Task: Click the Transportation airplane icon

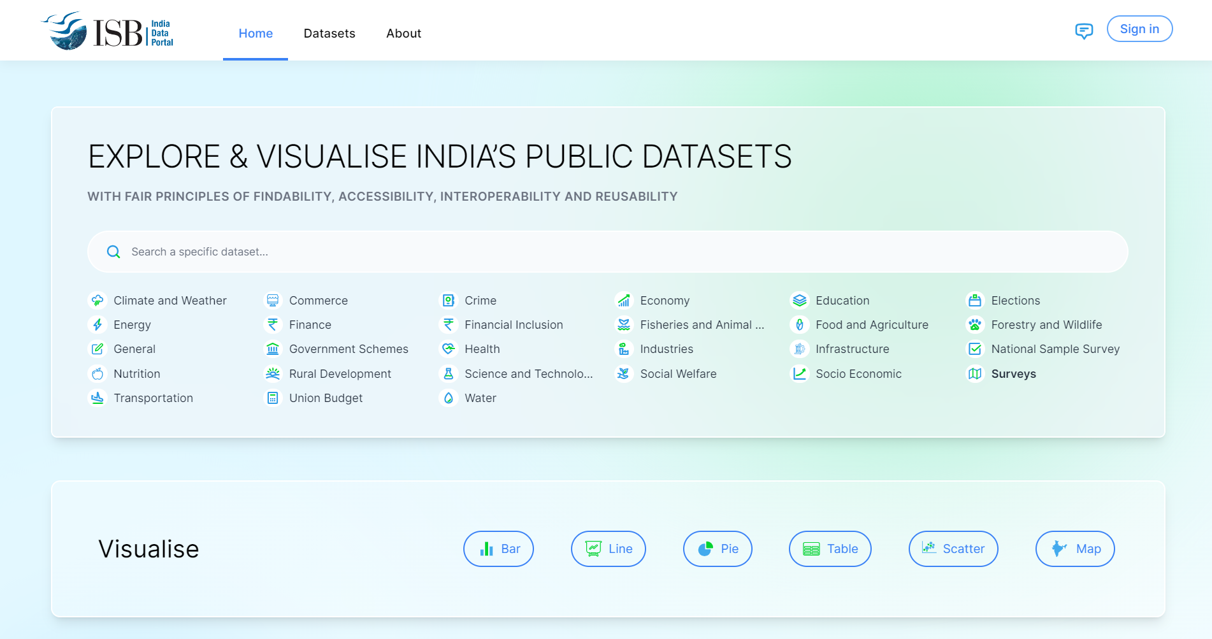Action: pyautogui.click(x=97, y=398)
